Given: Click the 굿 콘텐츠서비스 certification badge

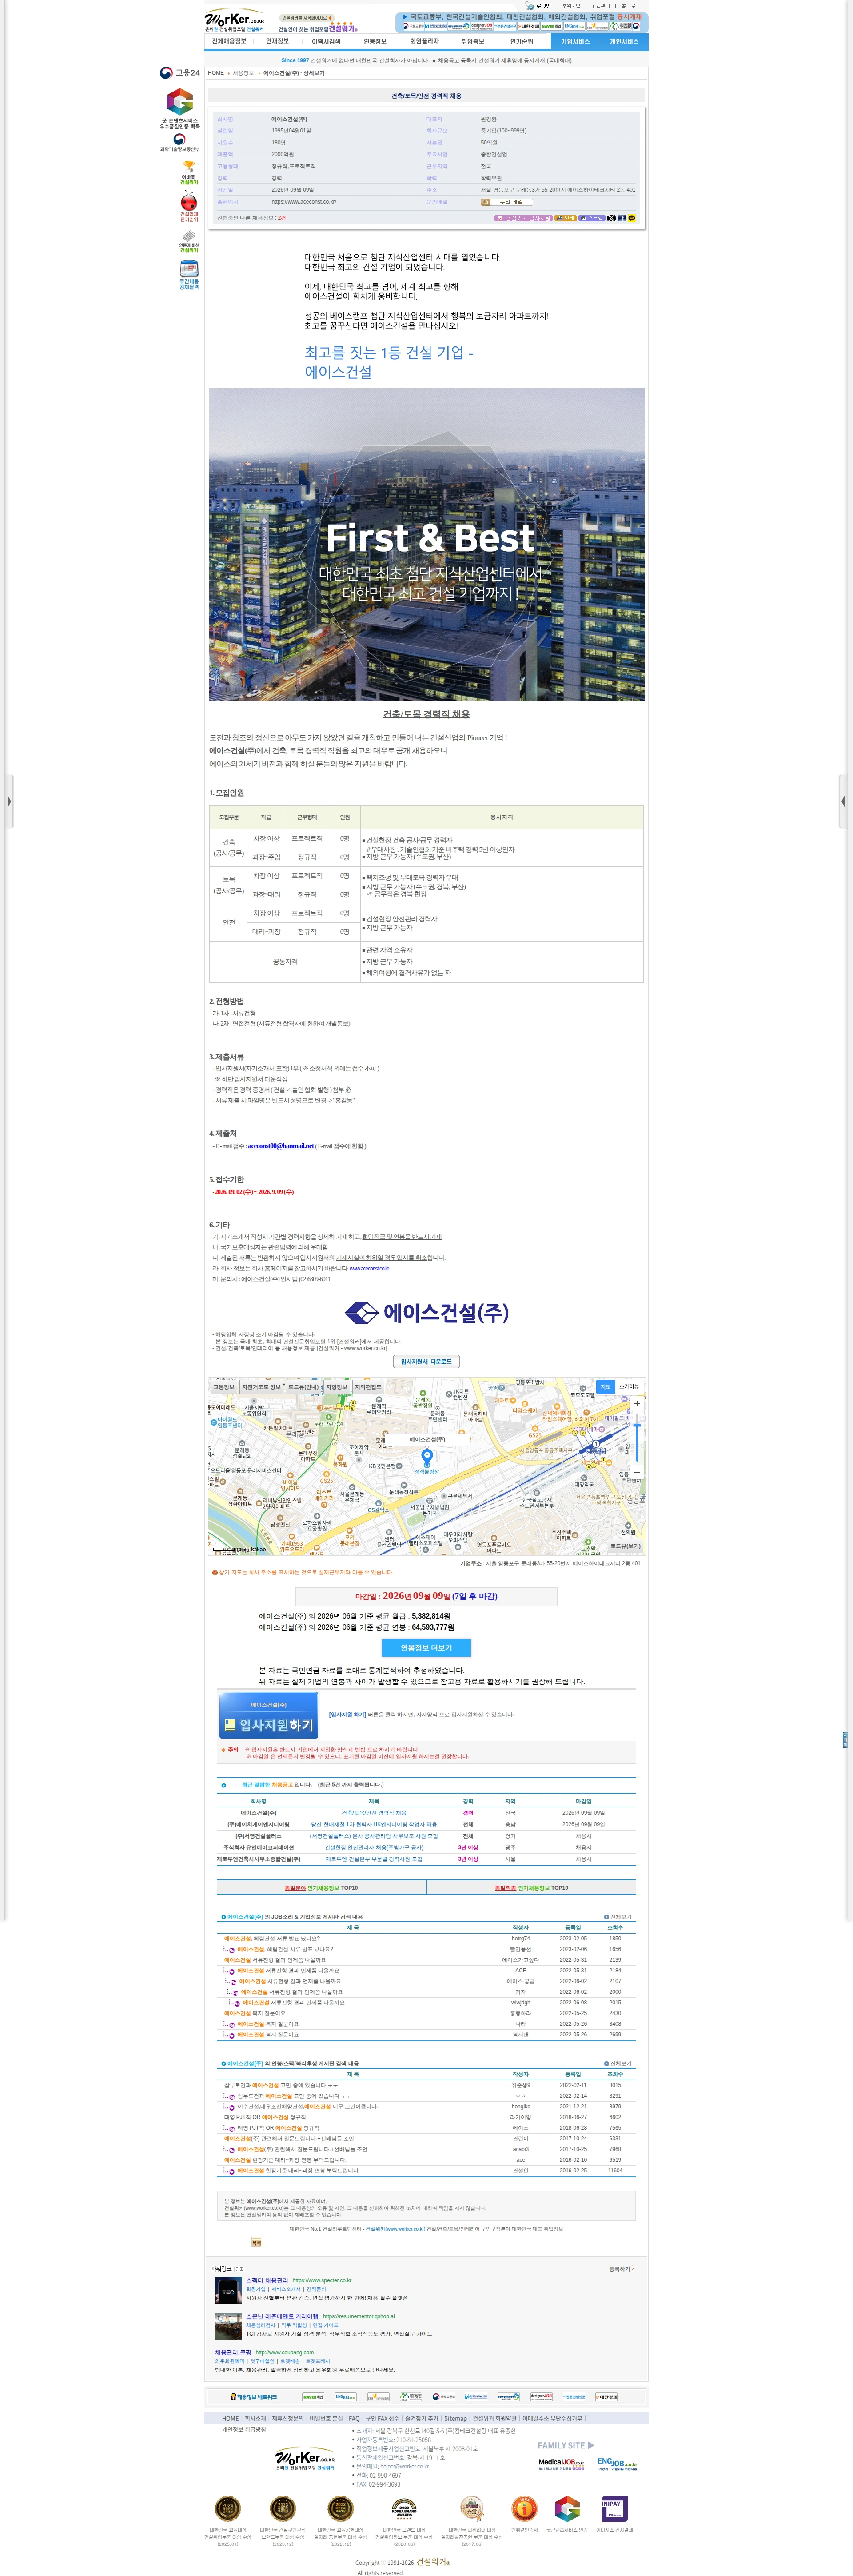Looking at the screenshot, I should [x=180, y=109].
